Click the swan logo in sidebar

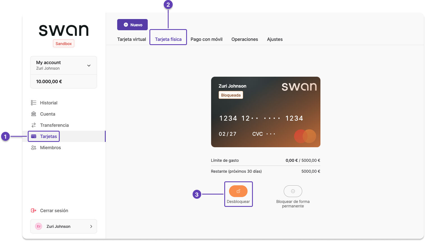[x=64, y=30]
